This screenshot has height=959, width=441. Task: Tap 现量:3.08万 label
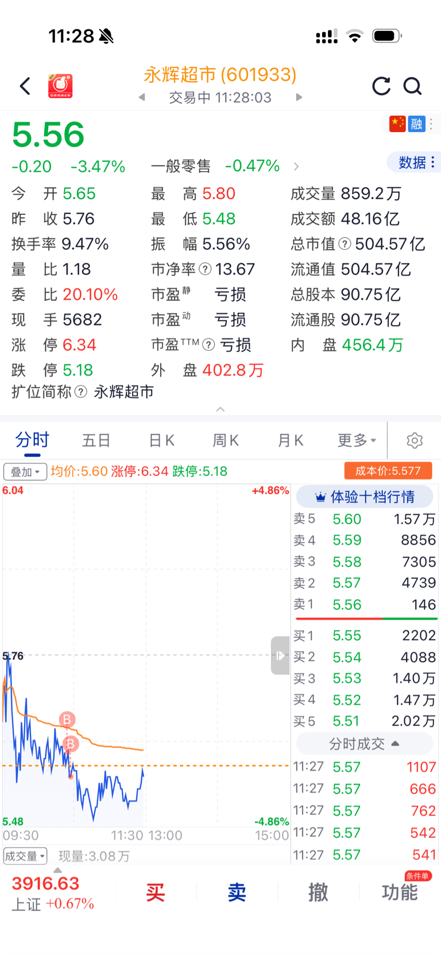94,856
